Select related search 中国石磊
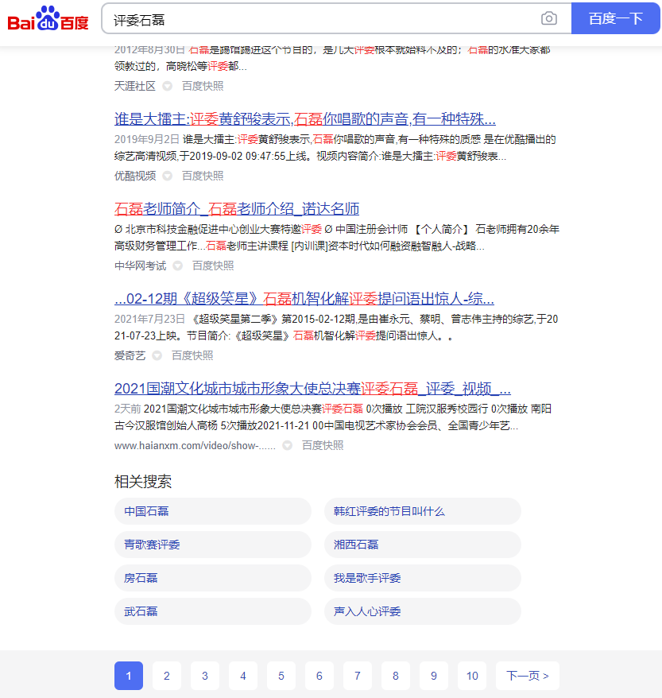Screen dimensions: 662x698 213,511
